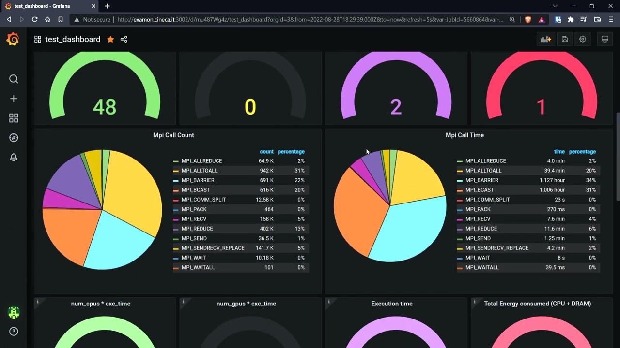Open the Brave Wallet icon

coord(597,19)
